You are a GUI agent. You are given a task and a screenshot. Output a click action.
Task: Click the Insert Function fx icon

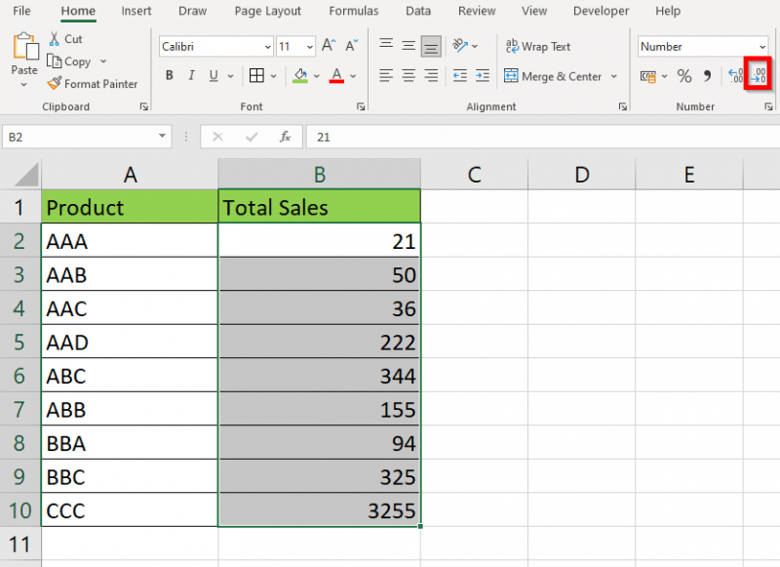[x=284, y=137]
